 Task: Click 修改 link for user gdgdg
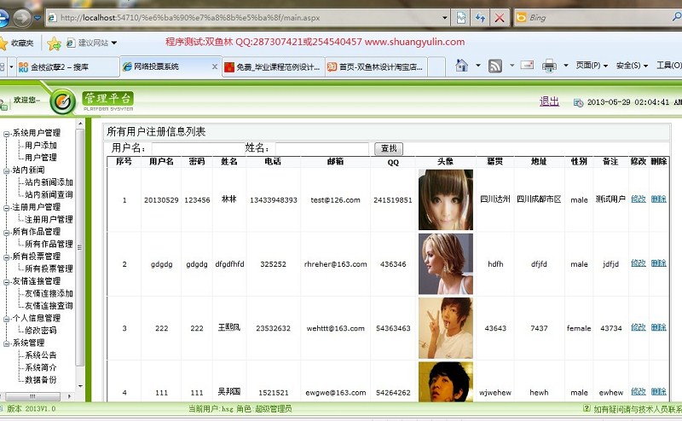pyautogui.click(x=638, y=263)
